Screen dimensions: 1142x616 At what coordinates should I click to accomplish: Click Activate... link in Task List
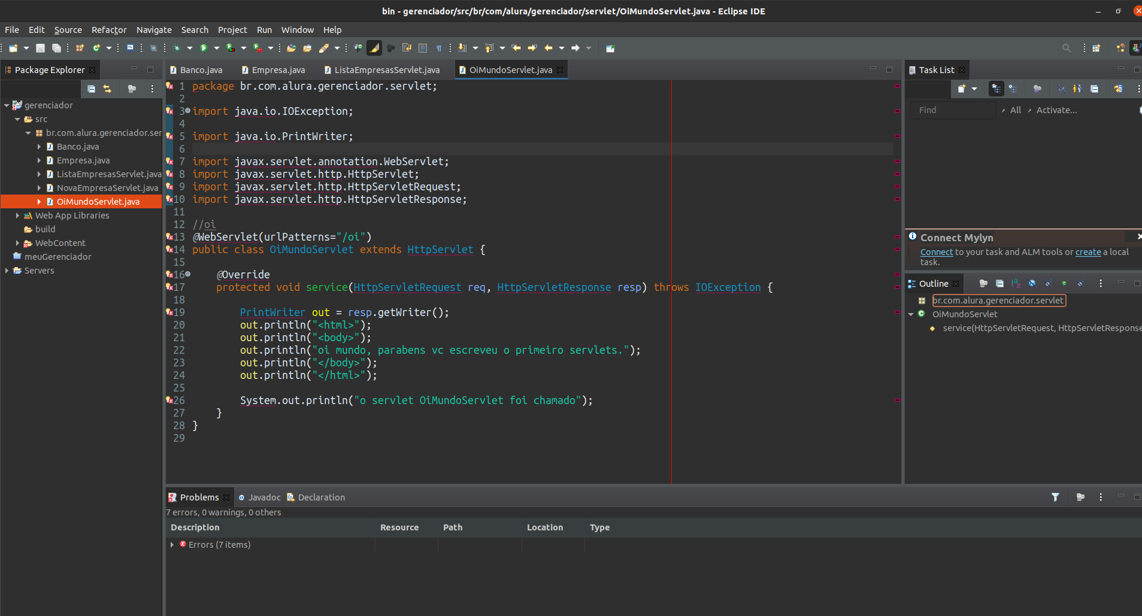coord(1056,110)
